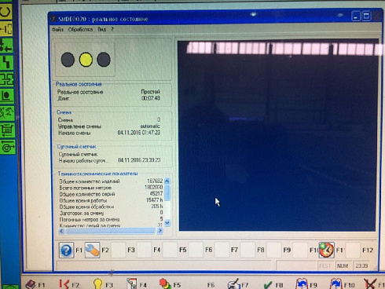Click the duration value 00:07:48
Screen dimensions: 385x289
(151, 98)
